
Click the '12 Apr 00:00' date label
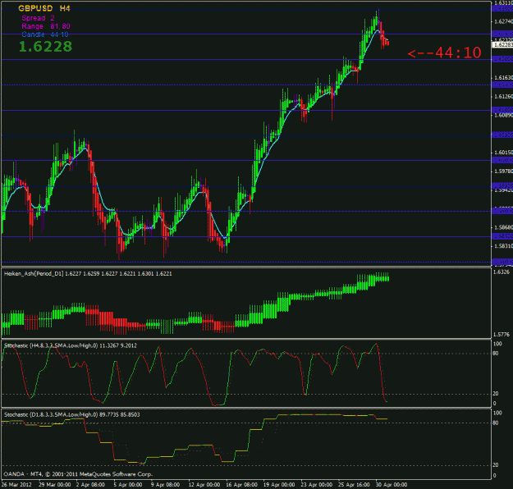tap(204, 484)
